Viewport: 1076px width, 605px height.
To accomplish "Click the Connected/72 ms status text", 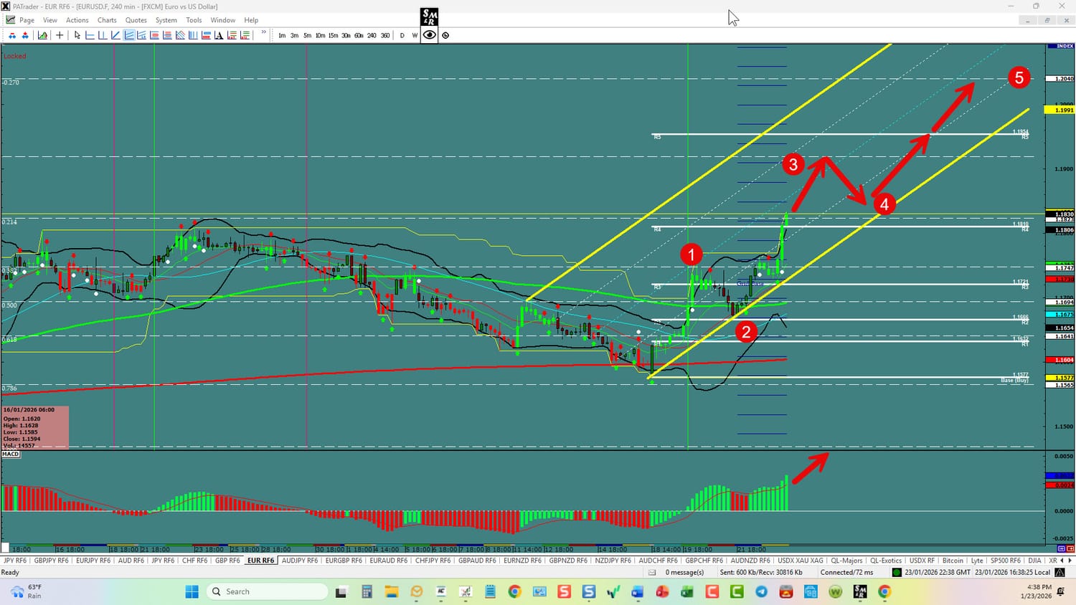I will (846, 572).
